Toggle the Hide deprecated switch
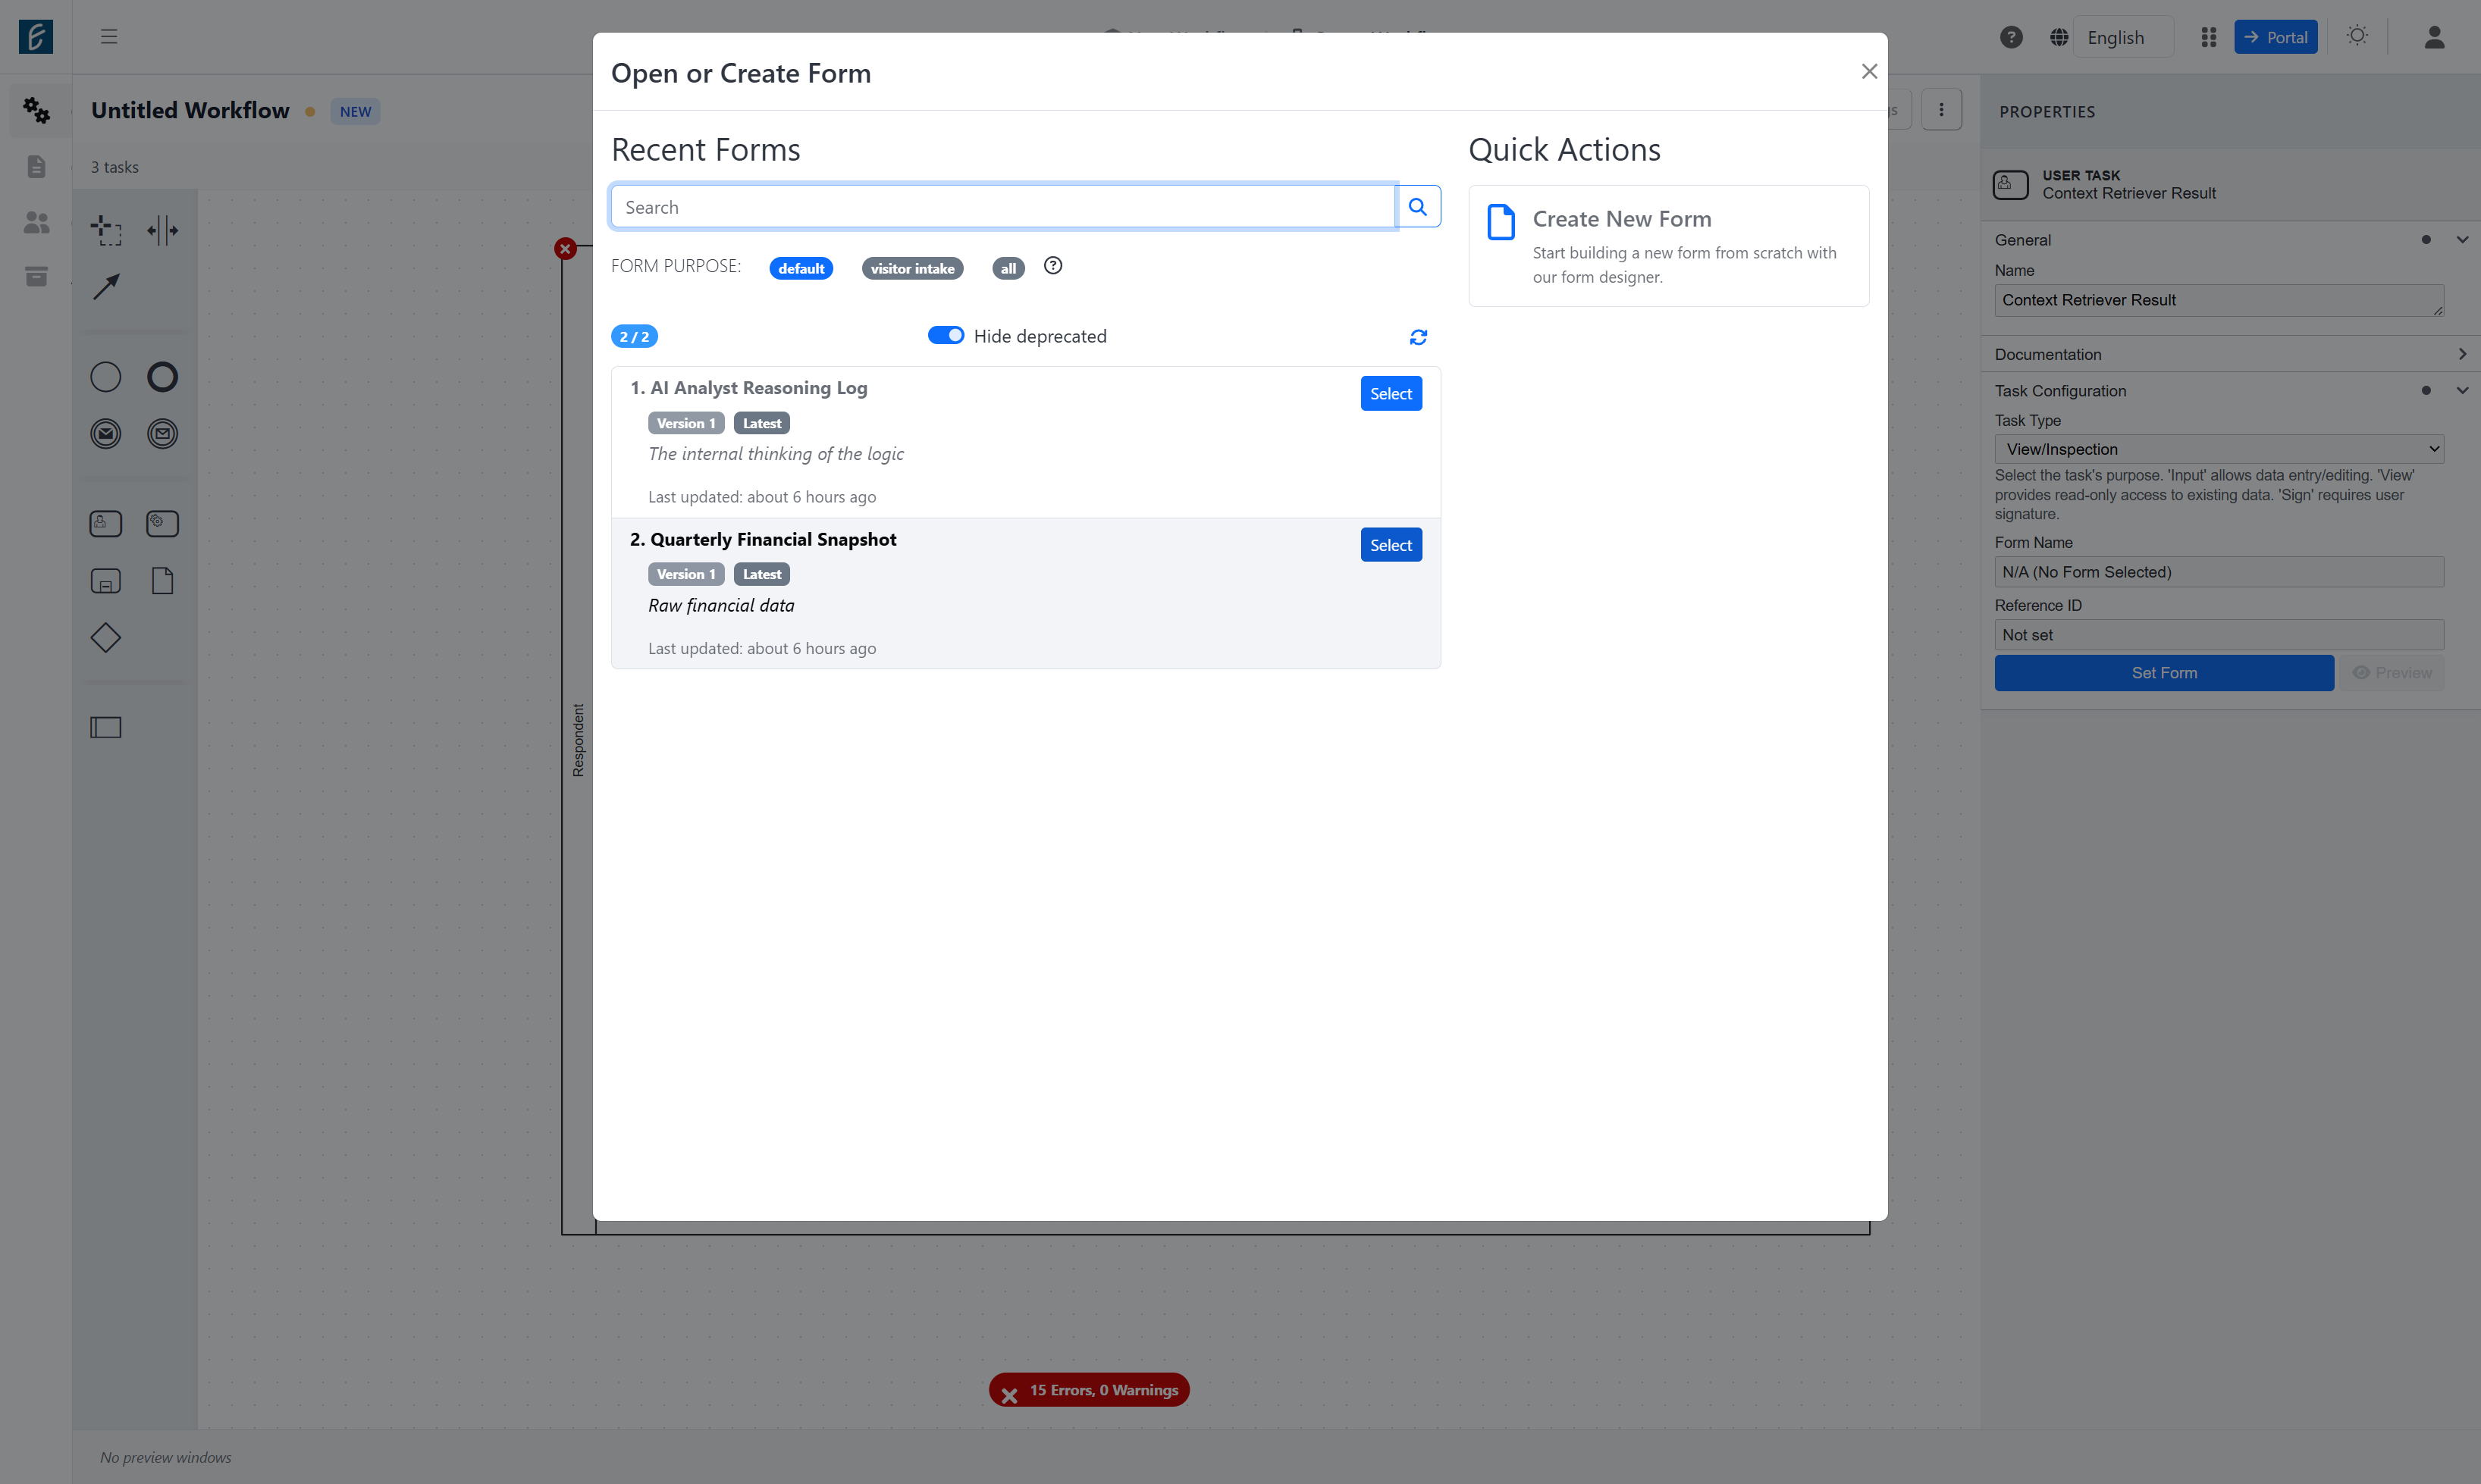This screenshot has height=1484, width=2481. (946, 336)
